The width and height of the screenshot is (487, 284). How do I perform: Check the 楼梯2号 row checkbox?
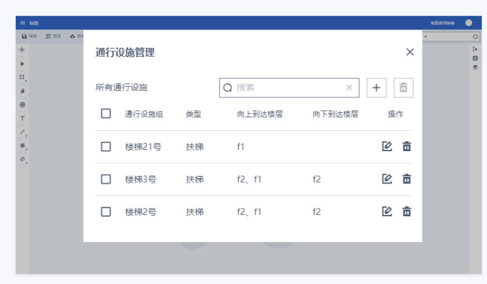coord(106,212)
